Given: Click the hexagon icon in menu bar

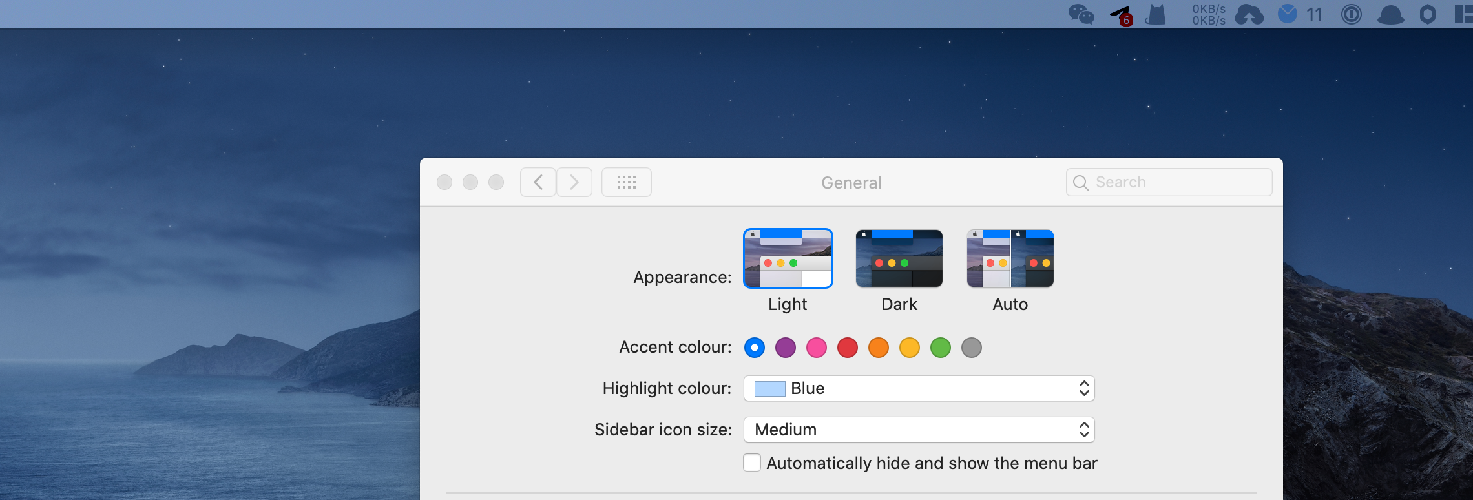Looking at the screenshot, I should 1428,14.
